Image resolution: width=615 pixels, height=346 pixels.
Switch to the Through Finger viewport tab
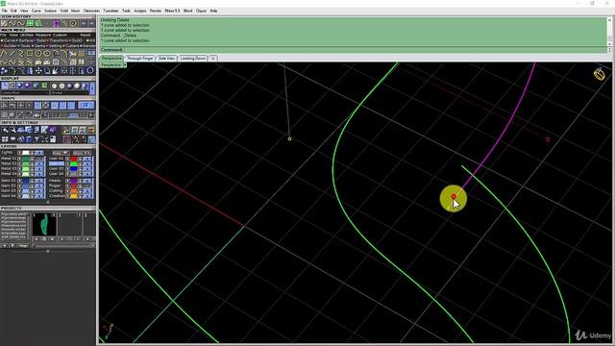pyautogui.click(x=140, y=58)
